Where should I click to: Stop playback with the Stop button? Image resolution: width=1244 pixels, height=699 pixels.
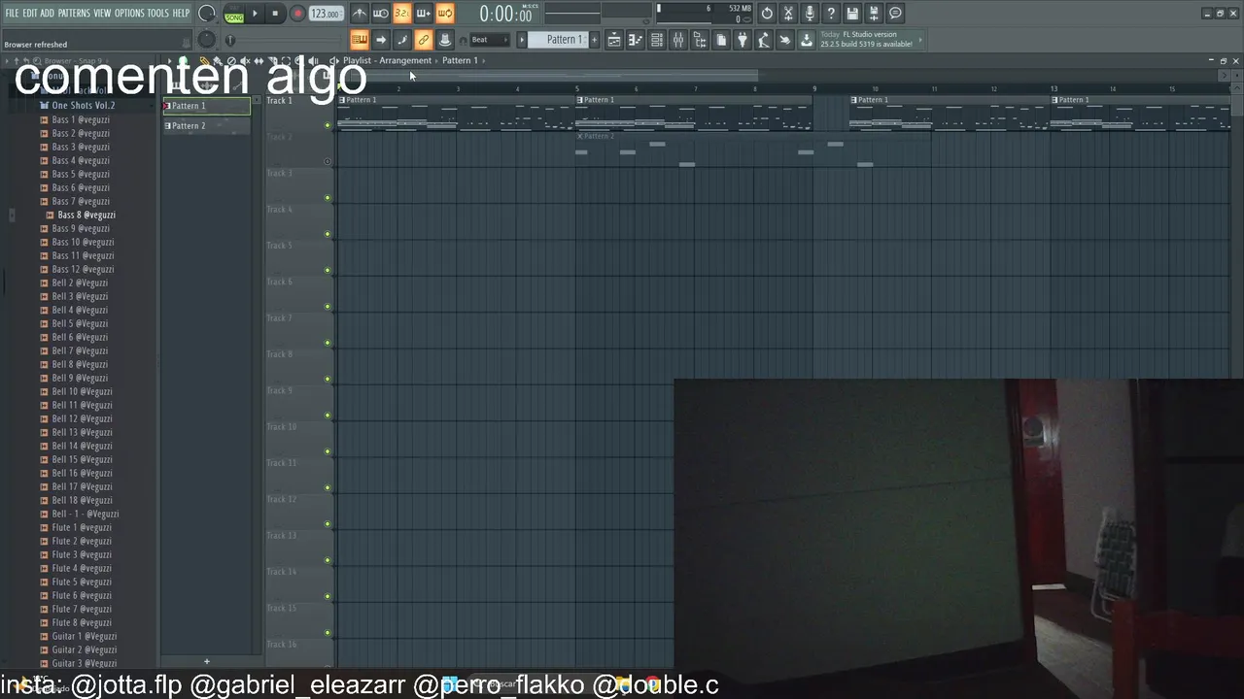click(x=275, y=14)
